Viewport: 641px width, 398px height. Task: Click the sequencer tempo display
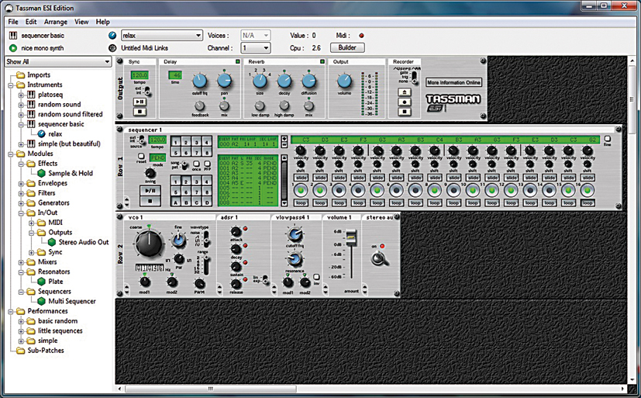157,140
